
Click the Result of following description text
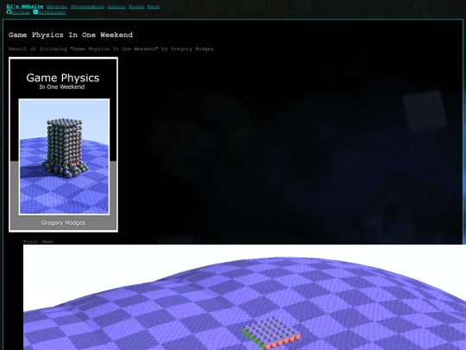pyautogui.click(x=110, y=48)
